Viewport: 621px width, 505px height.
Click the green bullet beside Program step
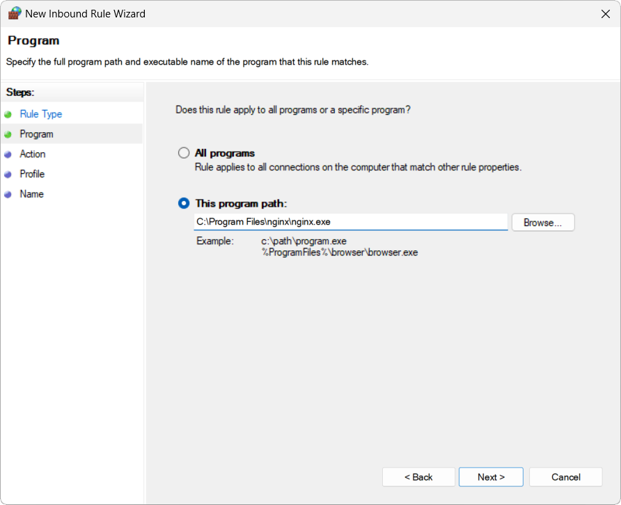coord(8,134)
